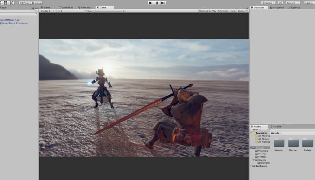Viewport: 315px width, 180px height.
Task: Toggle Maximize On Play
Action: [x=207, y=11]
